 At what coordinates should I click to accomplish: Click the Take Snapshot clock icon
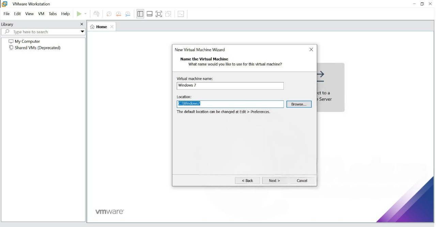tap(109, 14)
